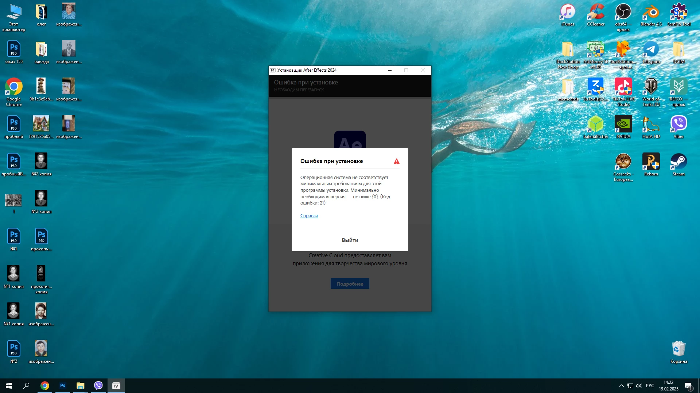Launch CCleaner desktop shortcut

595,15
